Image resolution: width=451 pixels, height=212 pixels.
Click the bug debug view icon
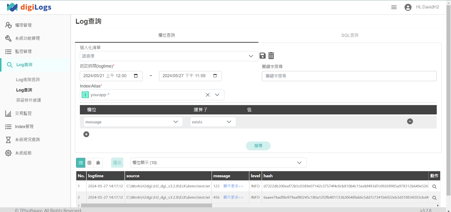[98, 163]
